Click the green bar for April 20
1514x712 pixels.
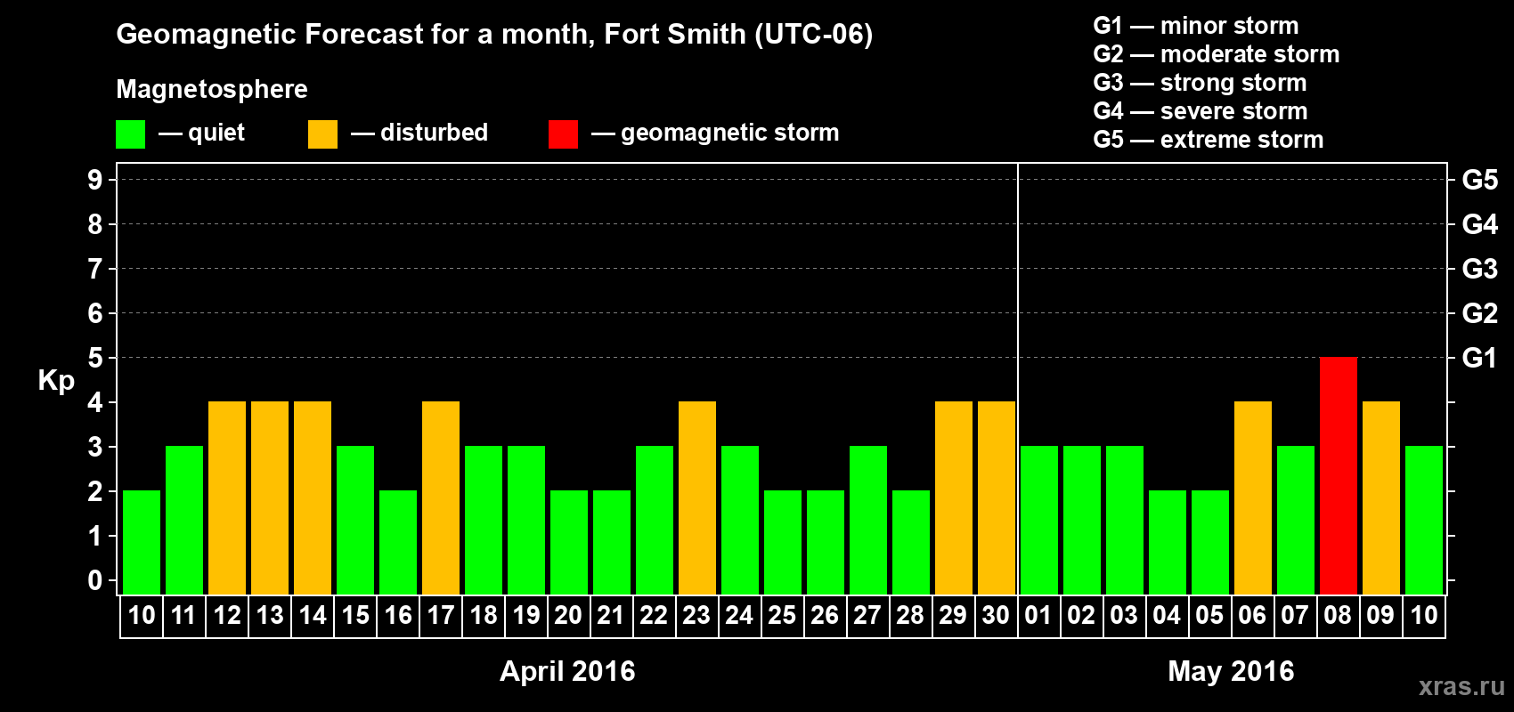pos(569,542)
